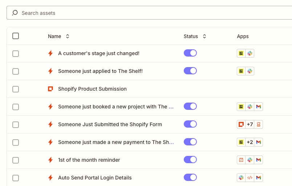This screenshot has height=186, width=292.
Task: Sort by Status column arrows
Action: 204,36
